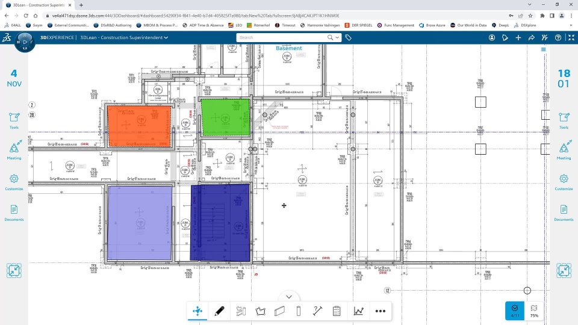Exit fullscreen with the collapse icon
The height and width of the screenshot is (325, 578).
click(571, 37)
